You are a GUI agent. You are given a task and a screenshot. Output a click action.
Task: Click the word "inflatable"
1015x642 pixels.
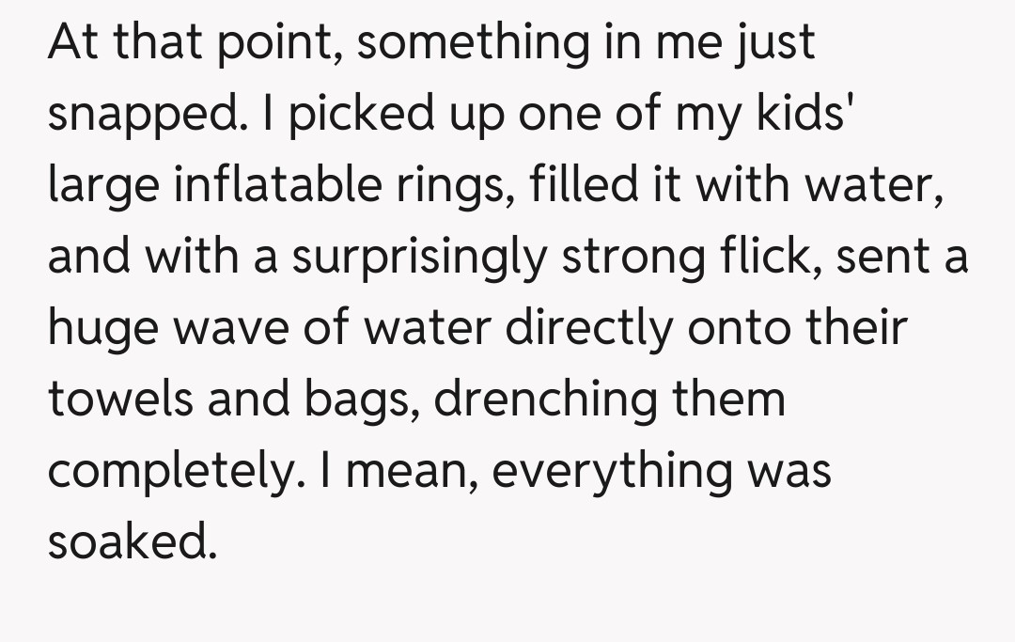257,185
